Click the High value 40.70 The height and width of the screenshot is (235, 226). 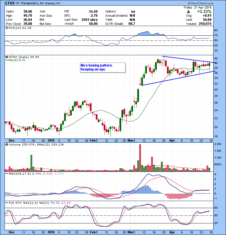tap(28, 16)
